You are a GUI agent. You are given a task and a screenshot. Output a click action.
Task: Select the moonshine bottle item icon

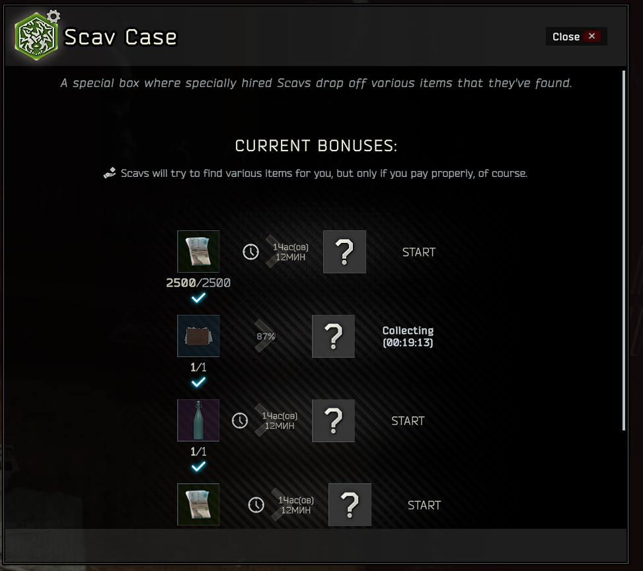(x=198, y=420)
